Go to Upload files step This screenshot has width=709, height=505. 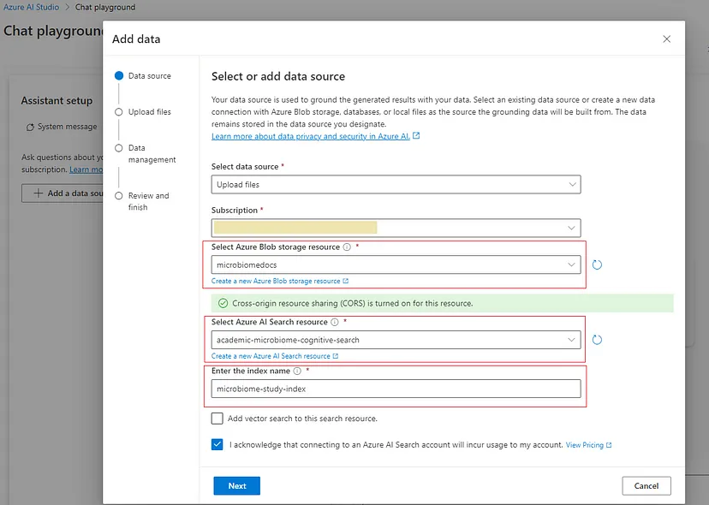point(143,112)
